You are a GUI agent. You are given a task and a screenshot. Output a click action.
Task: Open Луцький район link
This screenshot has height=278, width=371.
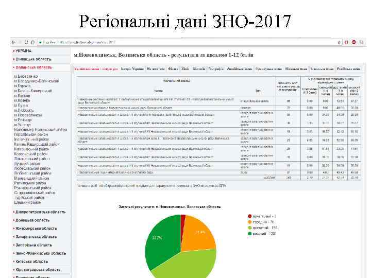point(27,164)
